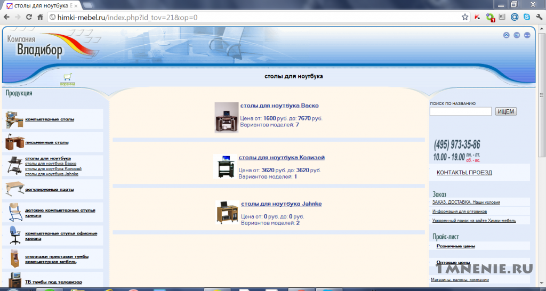Click the home icon in site header
This screenshot has height=291, width=546.
(507, 35)
